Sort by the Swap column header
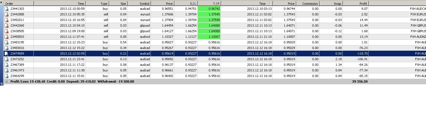 point(331,4)
